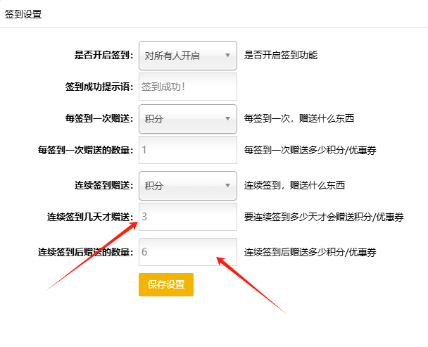This screenshot has width=428, height=347.
Task: Click help text 每签到一次，赠送什么东西
Action: 299,118
